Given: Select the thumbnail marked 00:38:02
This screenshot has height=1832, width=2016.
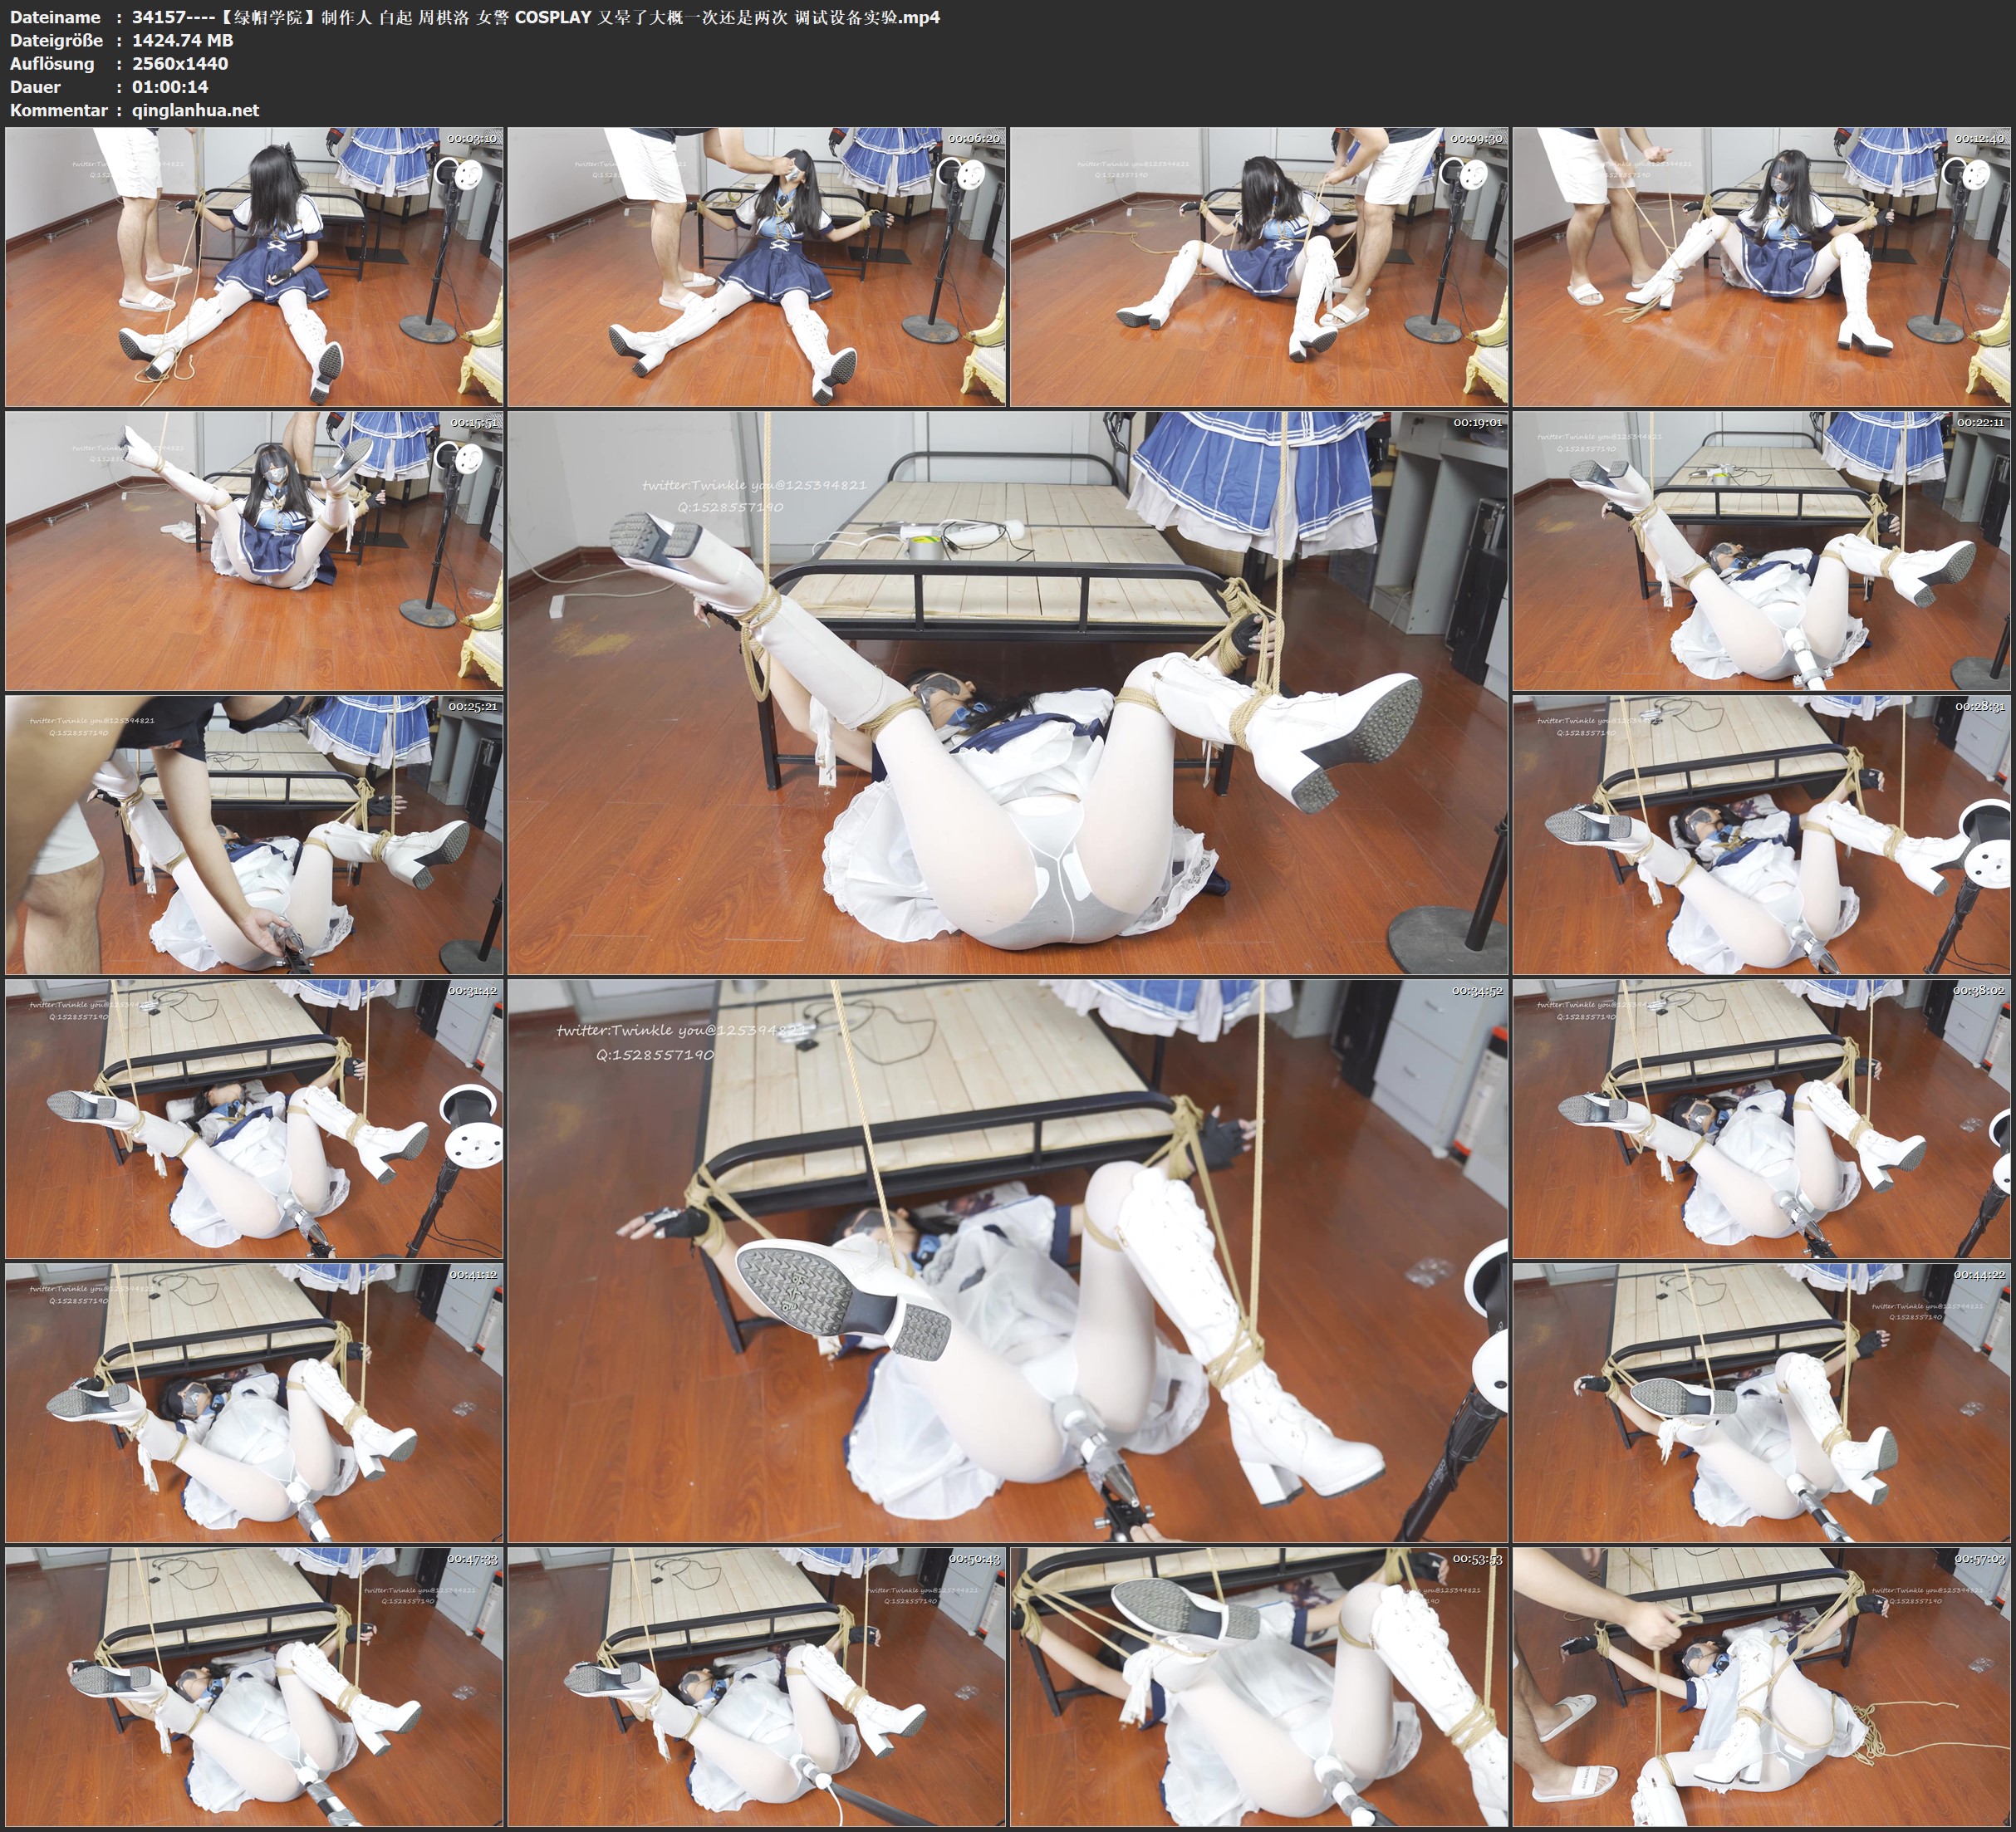Looking at the screenshot, I should coord(1762,1119).
